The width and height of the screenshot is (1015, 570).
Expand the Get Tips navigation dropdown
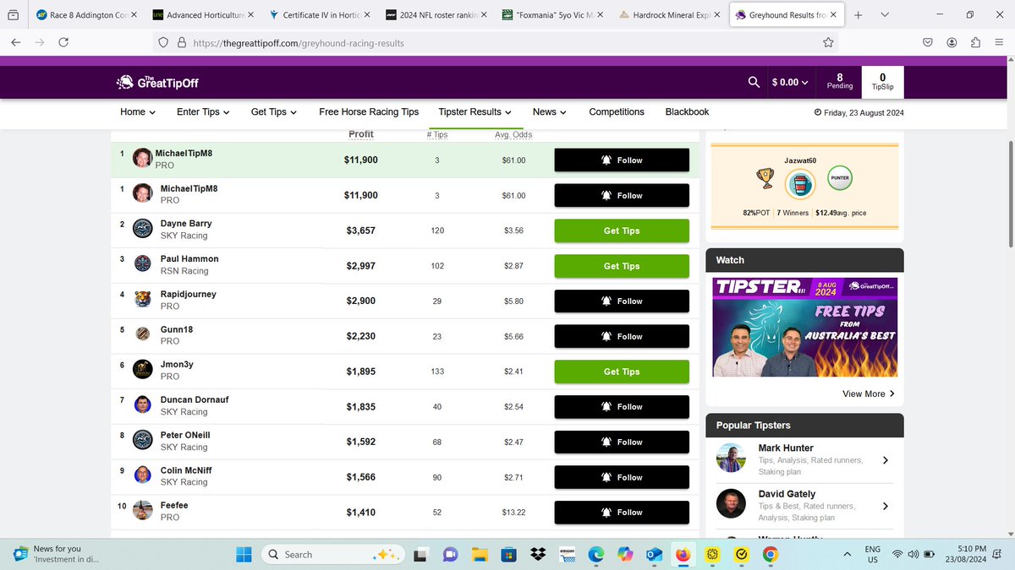[274, 111]
